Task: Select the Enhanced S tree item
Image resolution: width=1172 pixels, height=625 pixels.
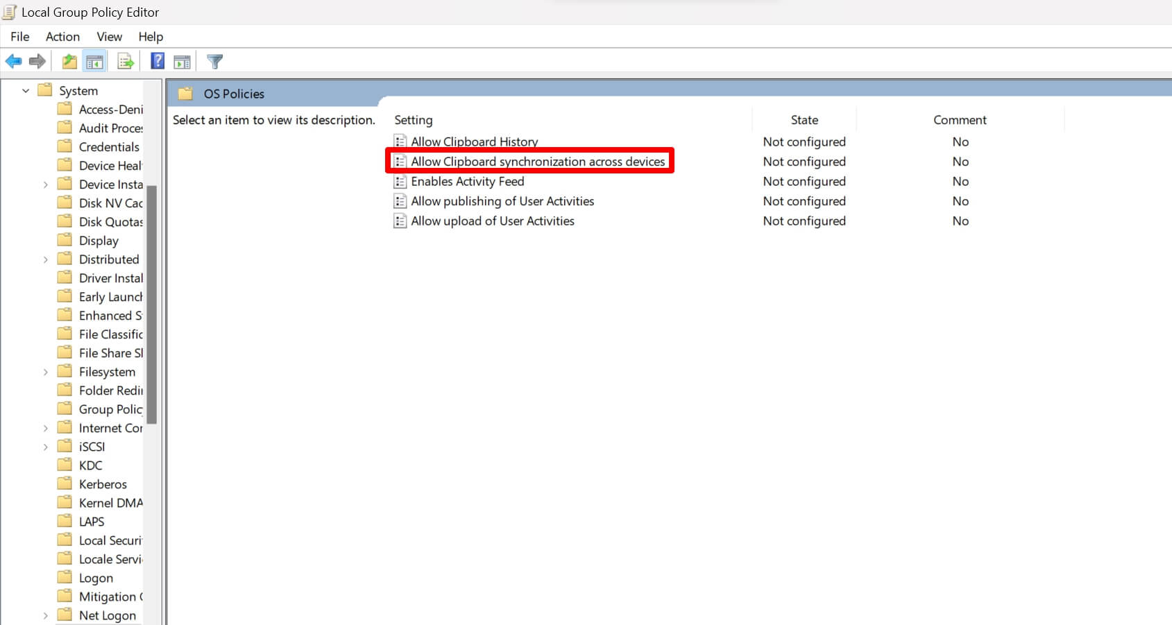Action: [110, 315]
